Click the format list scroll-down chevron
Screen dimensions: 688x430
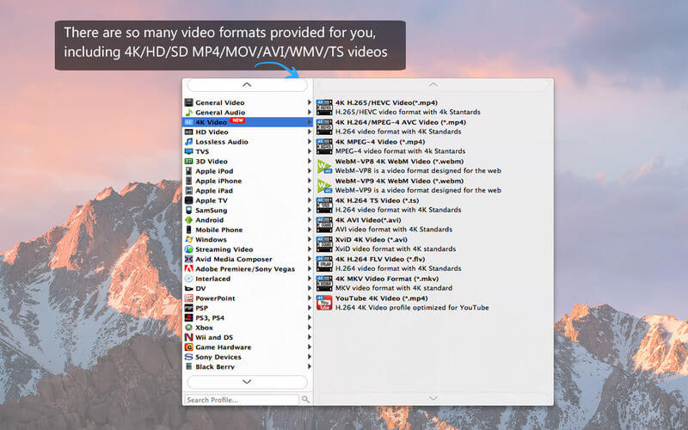coord(433,398)
